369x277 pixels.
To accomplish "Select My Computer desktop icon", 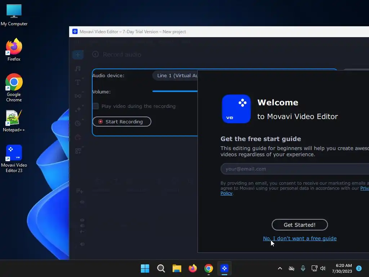I will (x=14, y=15).
